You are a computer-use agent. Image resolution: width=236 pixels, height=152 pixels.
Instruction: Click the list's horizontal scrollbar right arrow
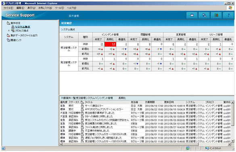coord(230,144)
